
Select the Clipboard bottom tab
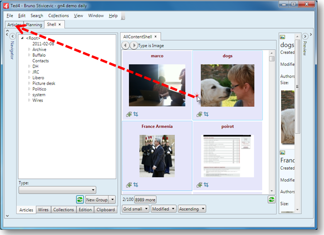coord(106,210)
